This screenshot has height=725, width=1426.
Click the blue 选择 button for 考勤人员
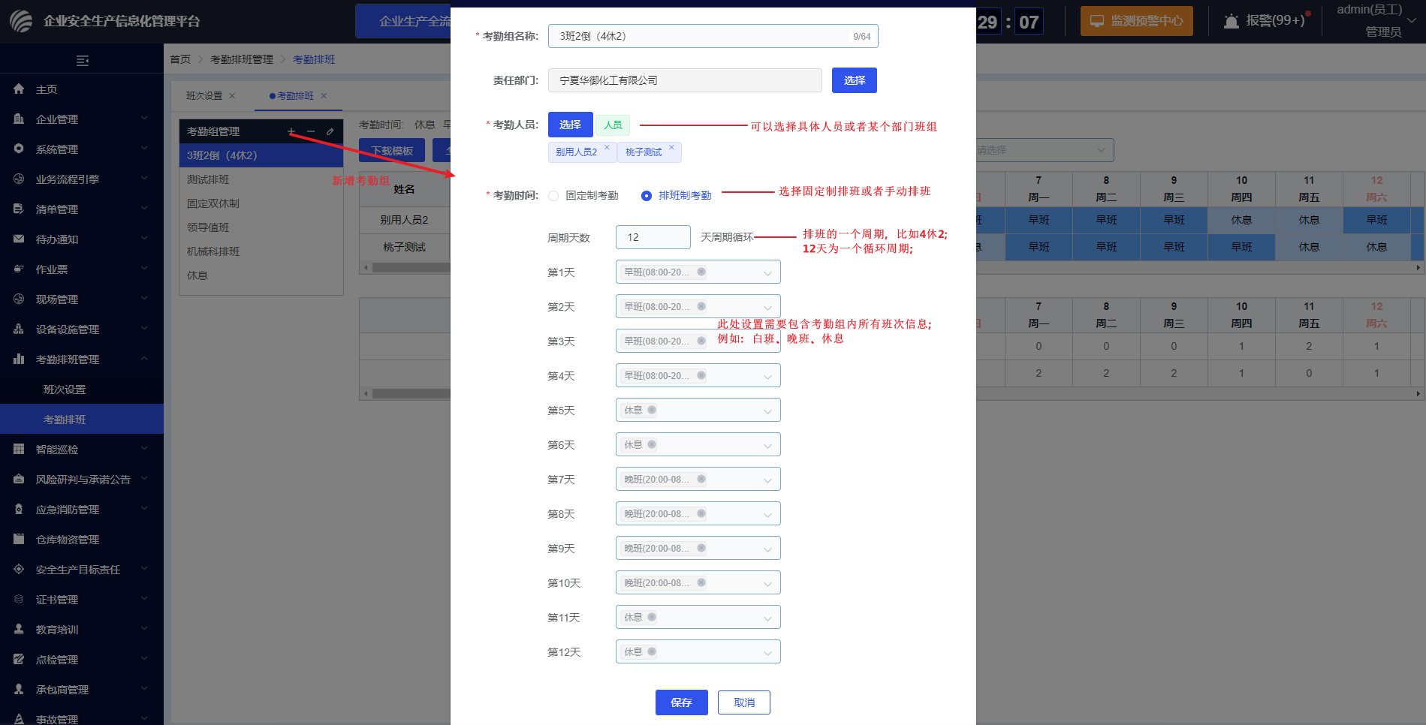[x=570, y=125]
